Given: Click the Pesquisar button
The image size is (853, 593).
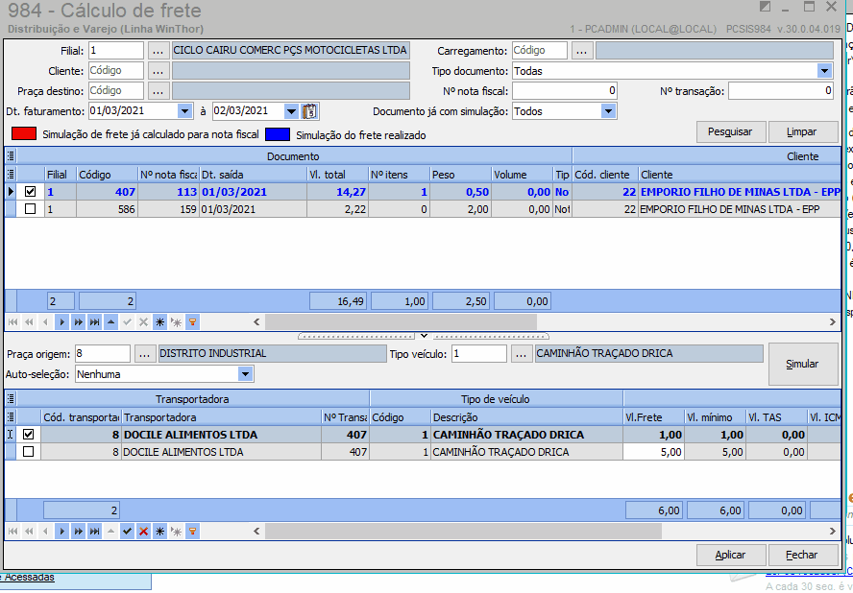Looking at the screenshot, I should point(731,131).
